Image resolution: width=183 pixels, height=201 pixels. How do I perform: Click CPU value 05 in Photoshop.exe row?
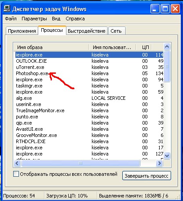(145, 73)
